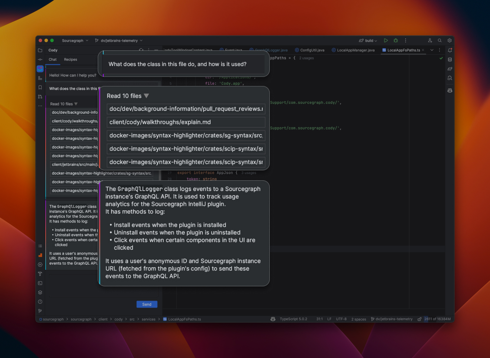The width and height of the screenshot is (490, 358).
Task: Switch to the Recipes tab
Action: [70, 60]
